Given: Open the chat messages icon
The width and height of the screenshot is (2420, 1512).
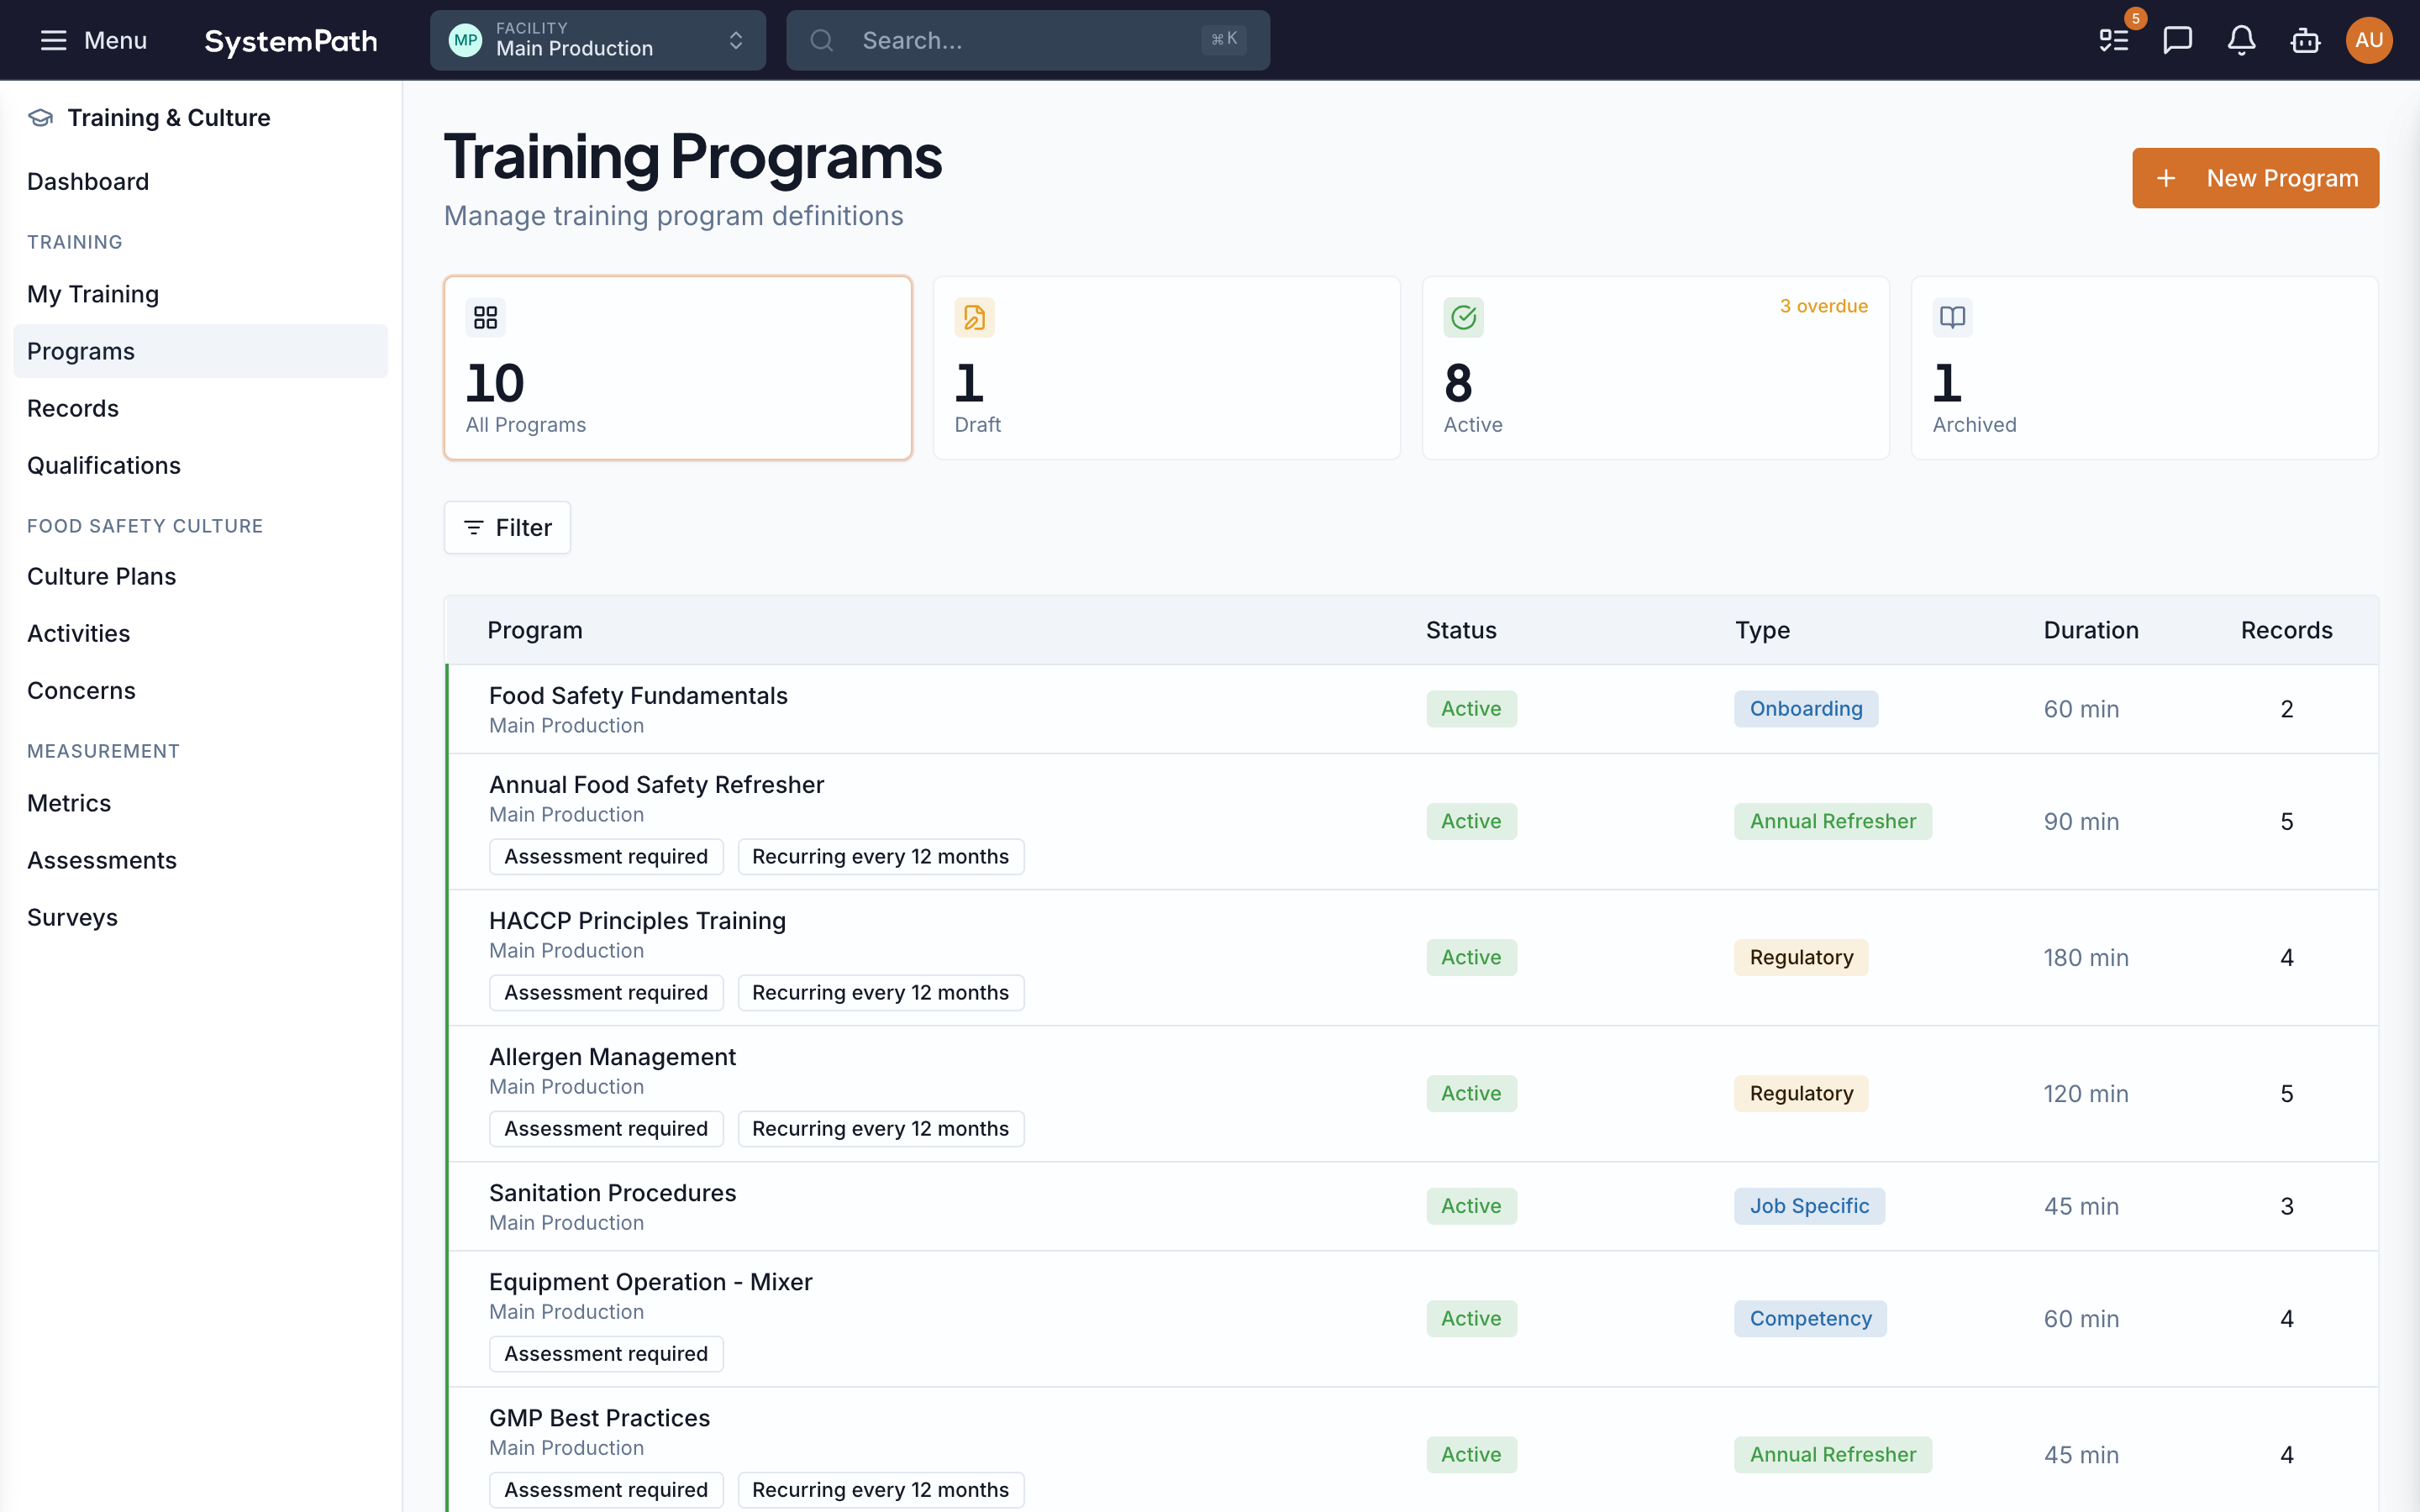Looking at the screenshot, I should coord(2177,40).
